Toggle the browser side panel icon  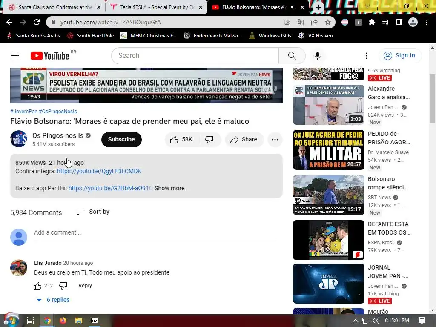399,22
